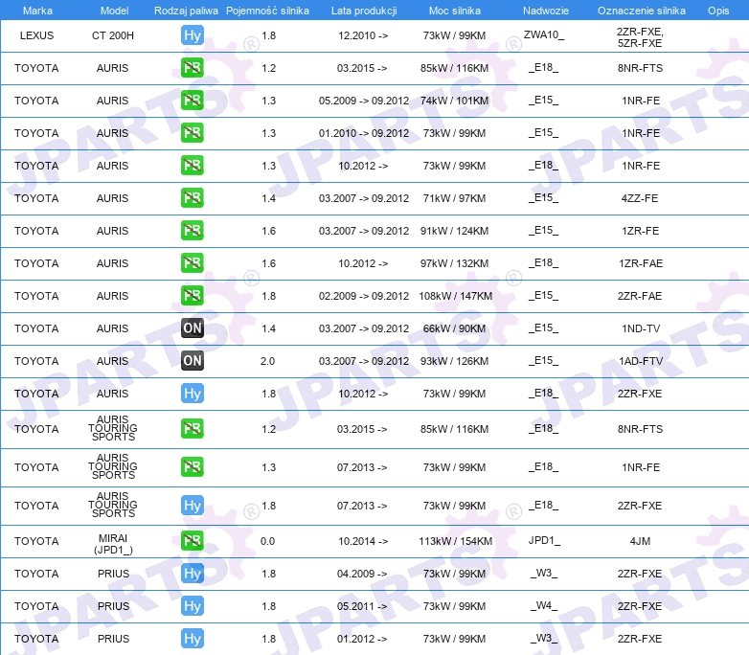The width and height of the screenshot is (749, 655).
Task: Click the 4ZZ-FE engine code
Action: (x=640, y=198)
